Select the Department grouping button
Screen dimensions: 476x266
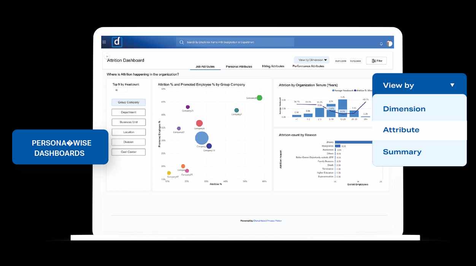[x=129, y=112]
